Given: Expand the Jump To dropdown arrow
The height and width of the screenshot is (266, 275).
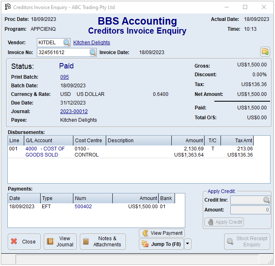Looking at the screenshot, I should click(x=188, y=244).
